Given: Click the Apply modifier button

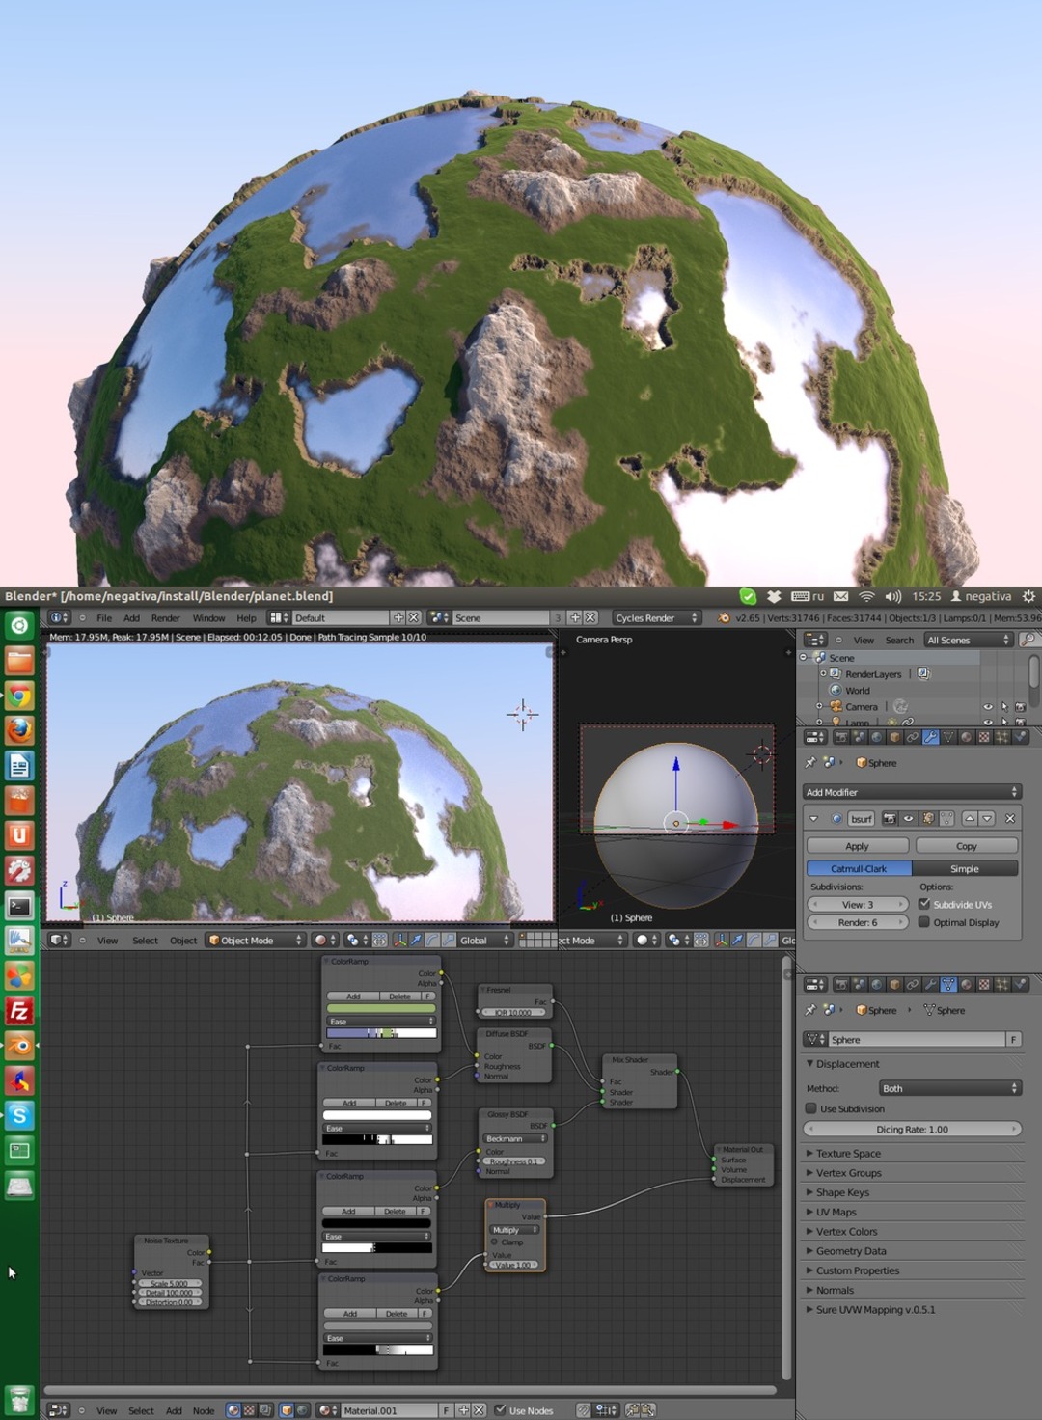Looking at the screenshot, I should tap(857, 846).
